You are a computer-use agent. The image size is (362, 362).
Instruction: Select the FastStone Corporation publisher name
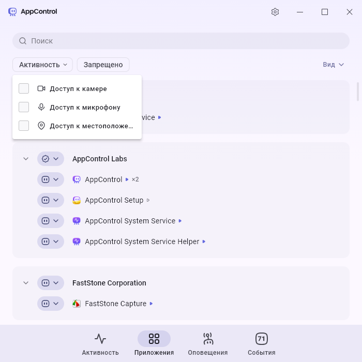109,283
